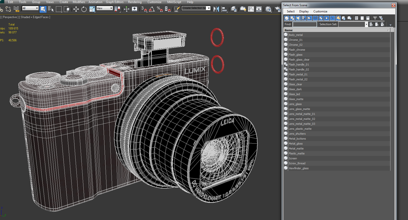Open the Manage Layers dialog

coord(234,9)
